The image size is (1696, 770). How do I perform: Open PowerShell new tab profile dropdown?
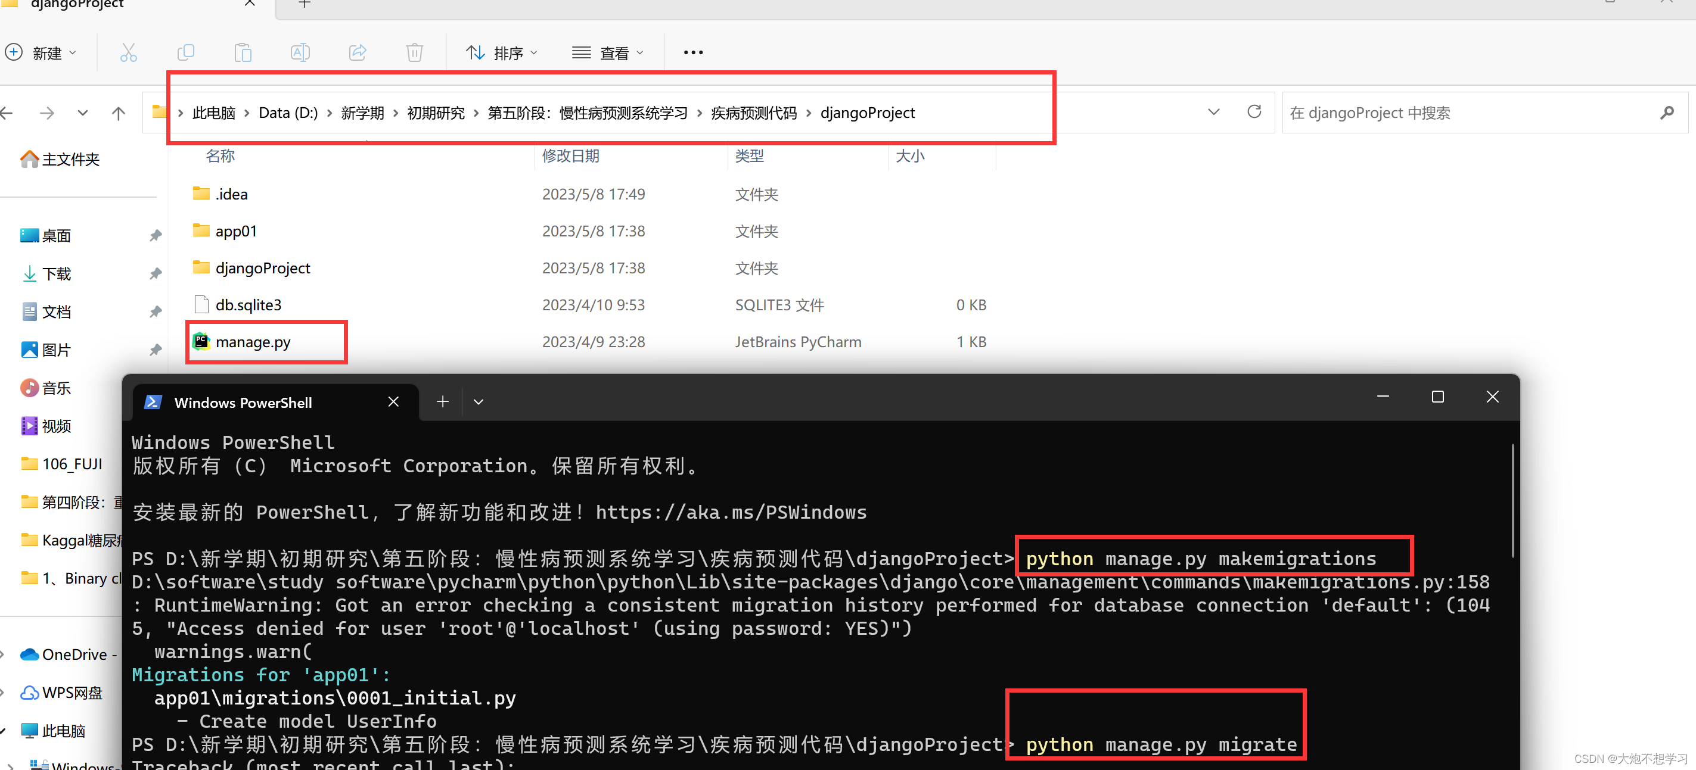point(479,402)
